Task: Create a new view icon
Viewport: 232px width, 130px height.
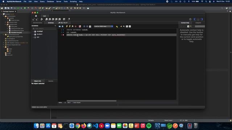Action: point(53,19)
